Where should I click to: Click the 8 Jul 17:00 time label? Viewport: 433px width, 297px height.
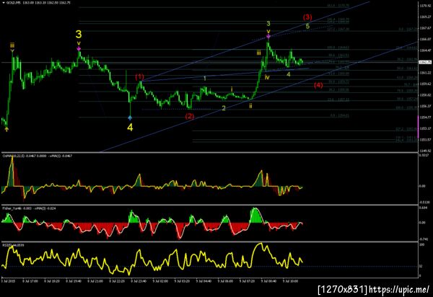point(30,281)
